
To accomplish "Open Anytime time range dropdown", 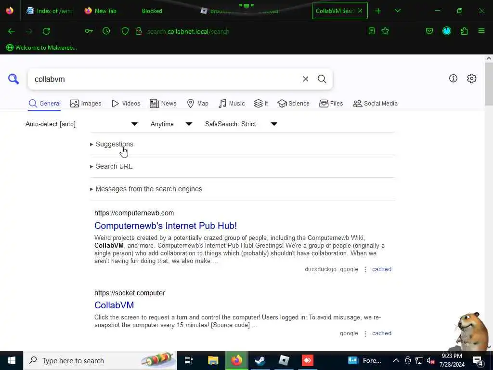I will [171, 124].
